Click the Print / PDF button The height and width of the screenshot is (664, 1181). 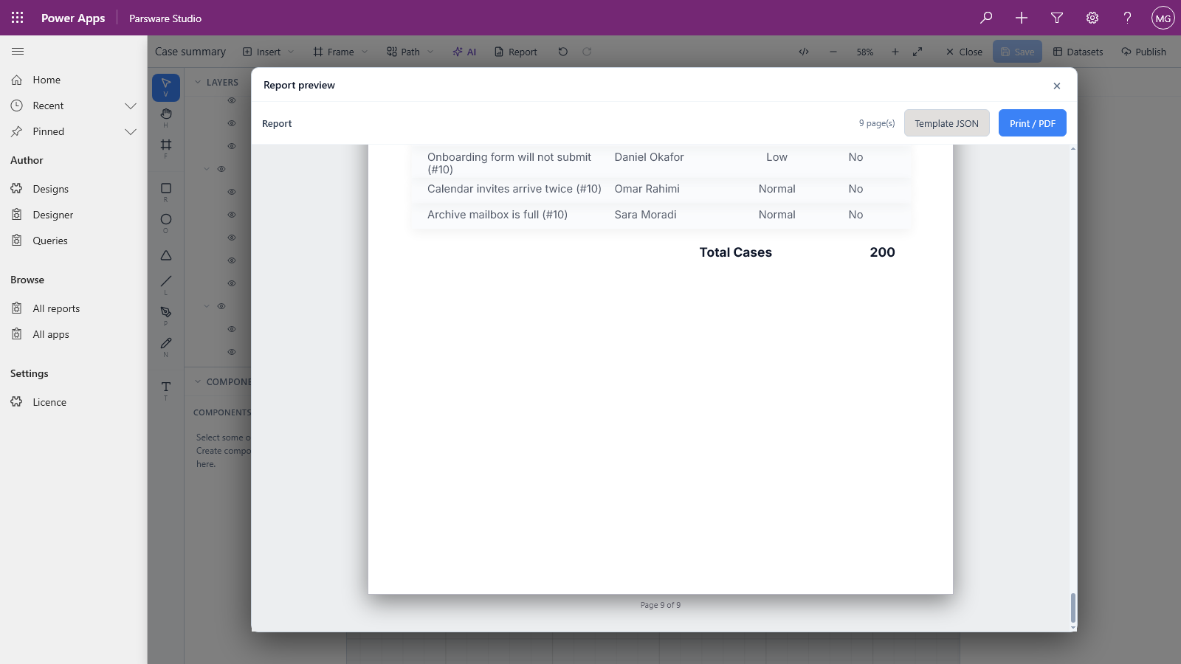coord(1032,123)
